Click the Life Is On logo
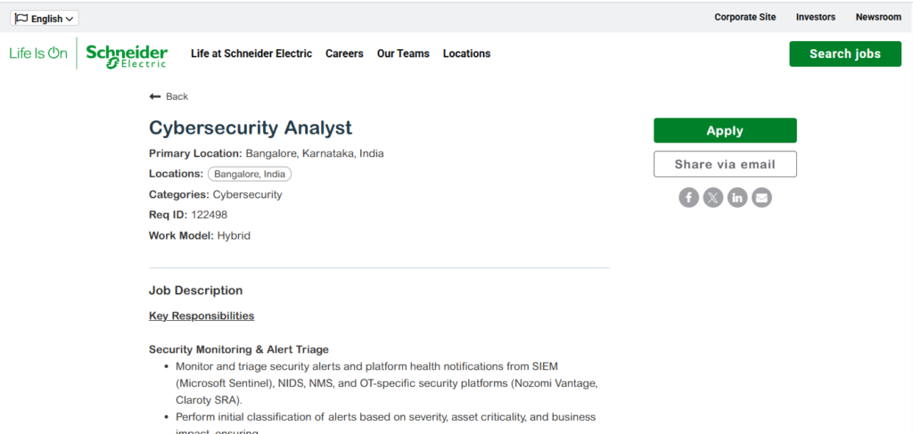The image size is (913, 434). pos(38,53)
